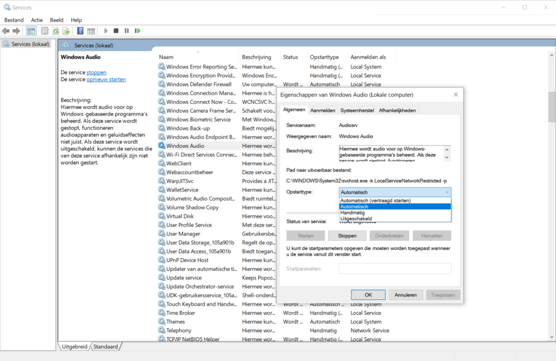Select the Volume Shadow Copy service
This screenshot has height=361, width=556.
point(193,207)
